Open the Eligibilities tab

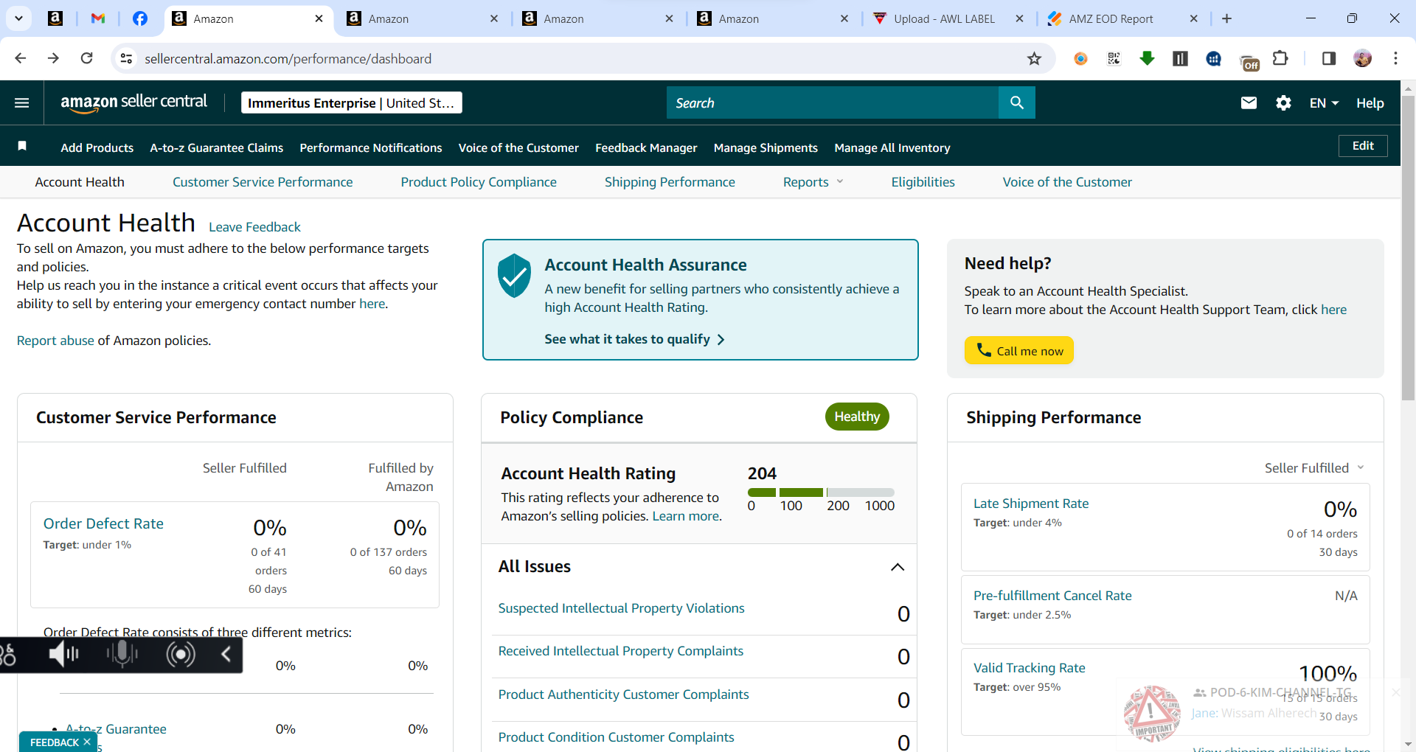click(x=923, y=182)
